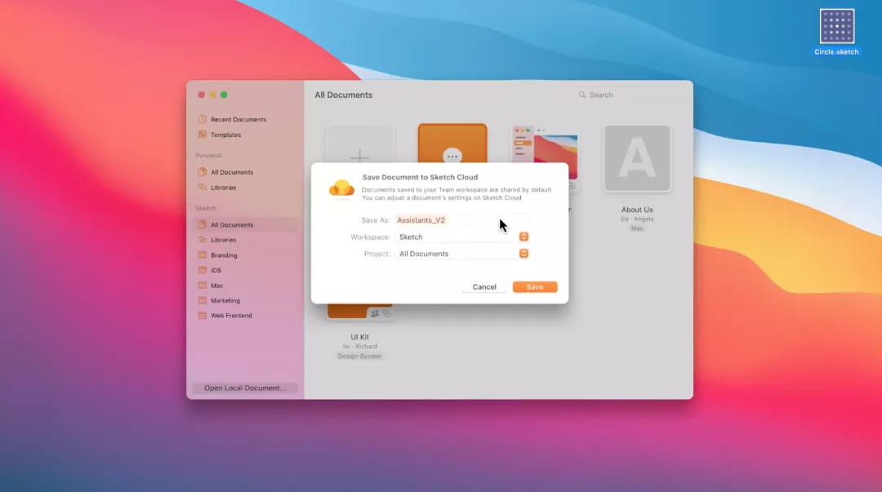Select Templates in the sidebar
882x492 pixels.
(x=225, y=135)
